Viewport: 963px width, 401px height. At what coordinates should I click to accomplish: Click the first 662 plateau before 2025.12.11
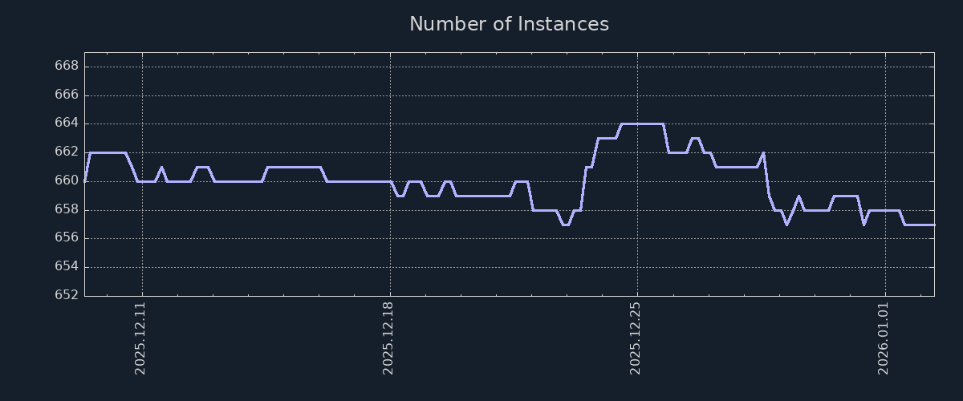click(107, 152)
